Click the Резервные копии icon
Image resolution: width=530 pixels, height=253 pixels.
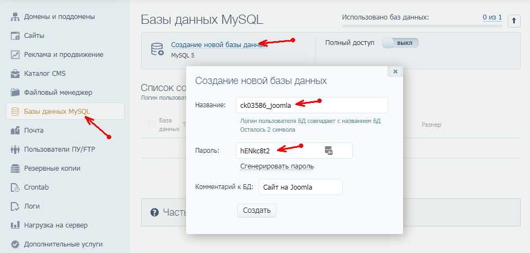click(x=15, y=168)
